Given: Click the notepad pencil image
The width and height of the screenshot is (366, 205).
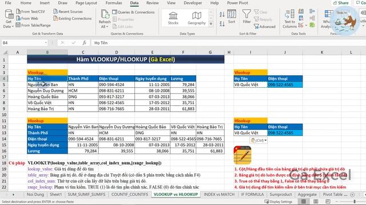Looking at the screenshot, I should point(242,155).
